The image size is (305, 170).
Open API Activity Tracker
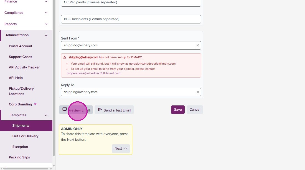pos(24,67)
